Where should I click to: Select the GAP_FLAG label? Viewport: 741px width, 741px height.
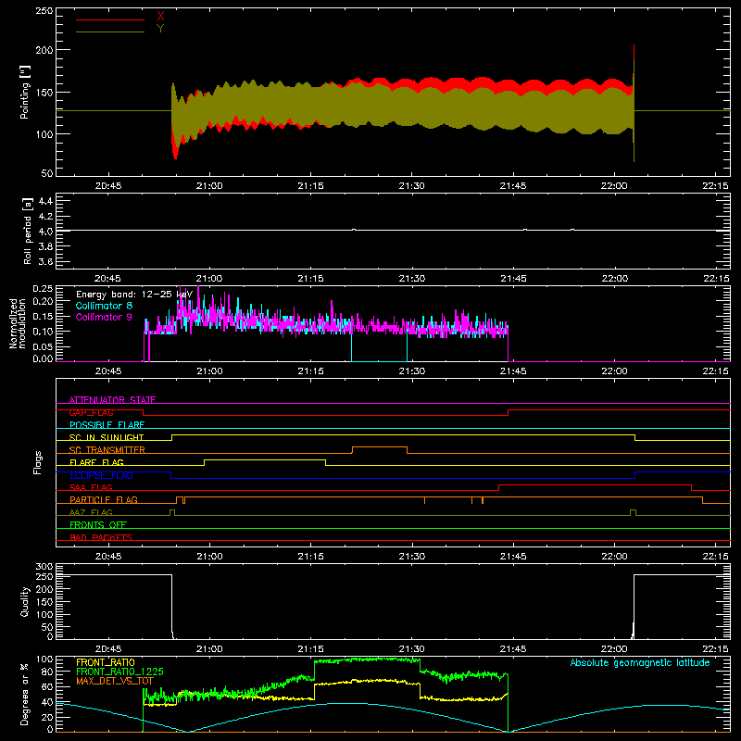pos(91,412)
